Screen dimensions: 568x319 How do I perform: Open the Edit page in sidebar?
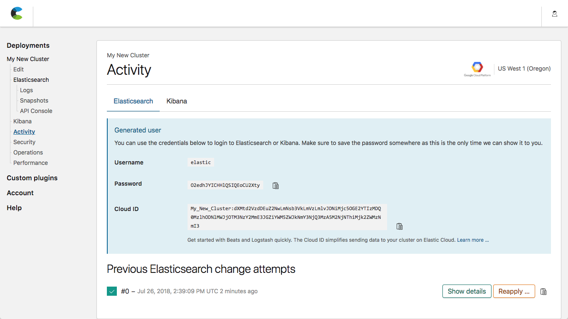[x=19, y=69]
